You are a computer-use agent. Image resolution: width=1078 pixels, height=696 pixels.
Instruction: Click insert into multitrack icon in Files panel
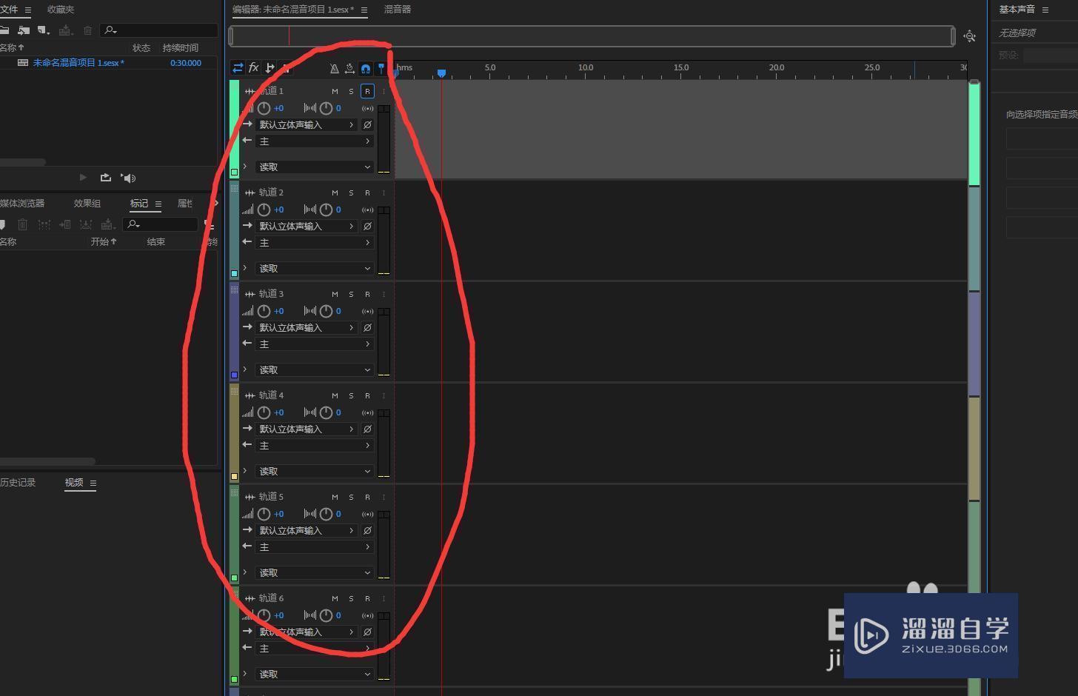[x=65, y=30]
